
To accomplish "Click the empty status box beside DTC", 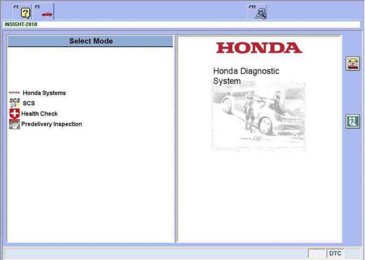I will tap(317, 253).
